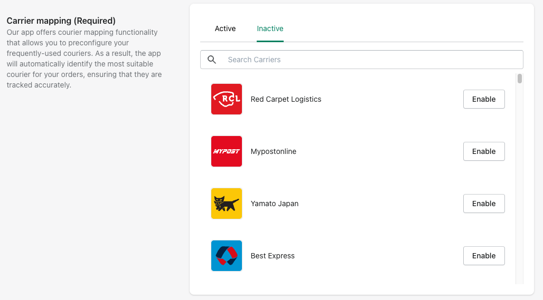Enable the Mypostonline carrier
The width and height of the screenshot is (543, 300).
tap(484, 151)
